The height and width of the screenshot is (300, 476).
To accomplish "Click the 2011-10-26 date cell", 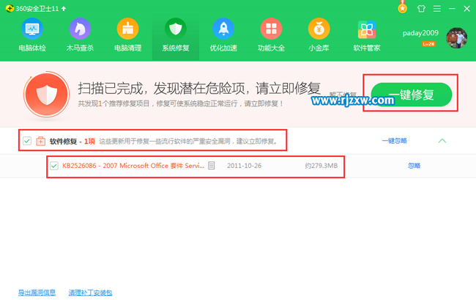I will (x=244, y=166).
